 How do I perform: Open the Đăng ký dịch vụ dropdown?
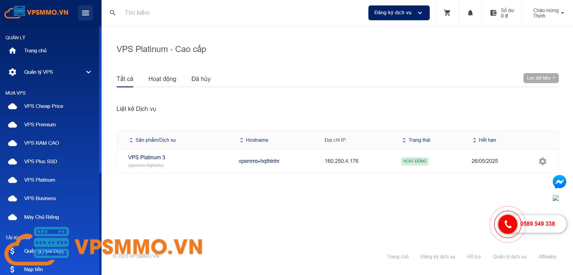(x=399, y=13)
